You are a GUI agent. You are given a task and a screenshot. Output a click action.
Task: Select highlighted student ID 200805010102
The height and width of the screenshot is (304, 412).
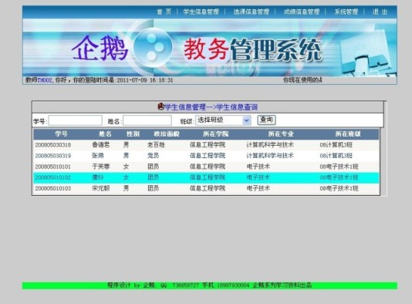(x=53, y=177)
